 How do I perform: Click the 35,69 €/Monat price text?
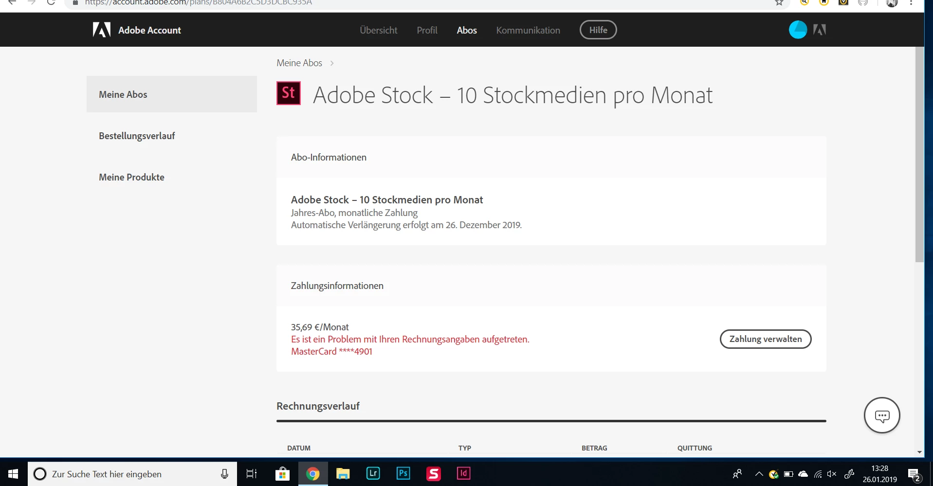coord(320,327)
